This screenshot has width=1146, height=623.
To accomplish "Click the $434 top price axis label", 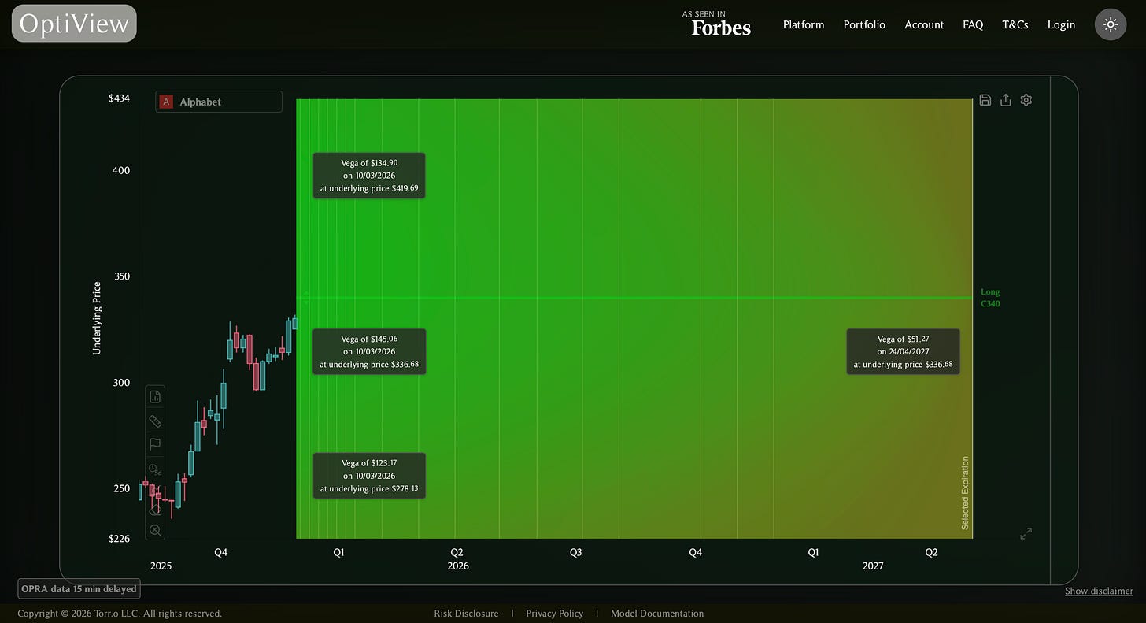I will click(x=119, y=98).
